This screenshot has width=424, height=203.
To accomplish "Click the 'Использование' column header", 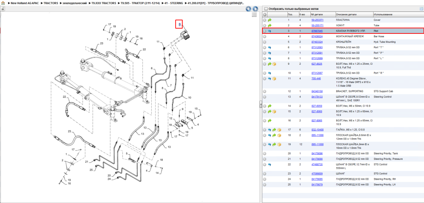I will click(398, 14).
